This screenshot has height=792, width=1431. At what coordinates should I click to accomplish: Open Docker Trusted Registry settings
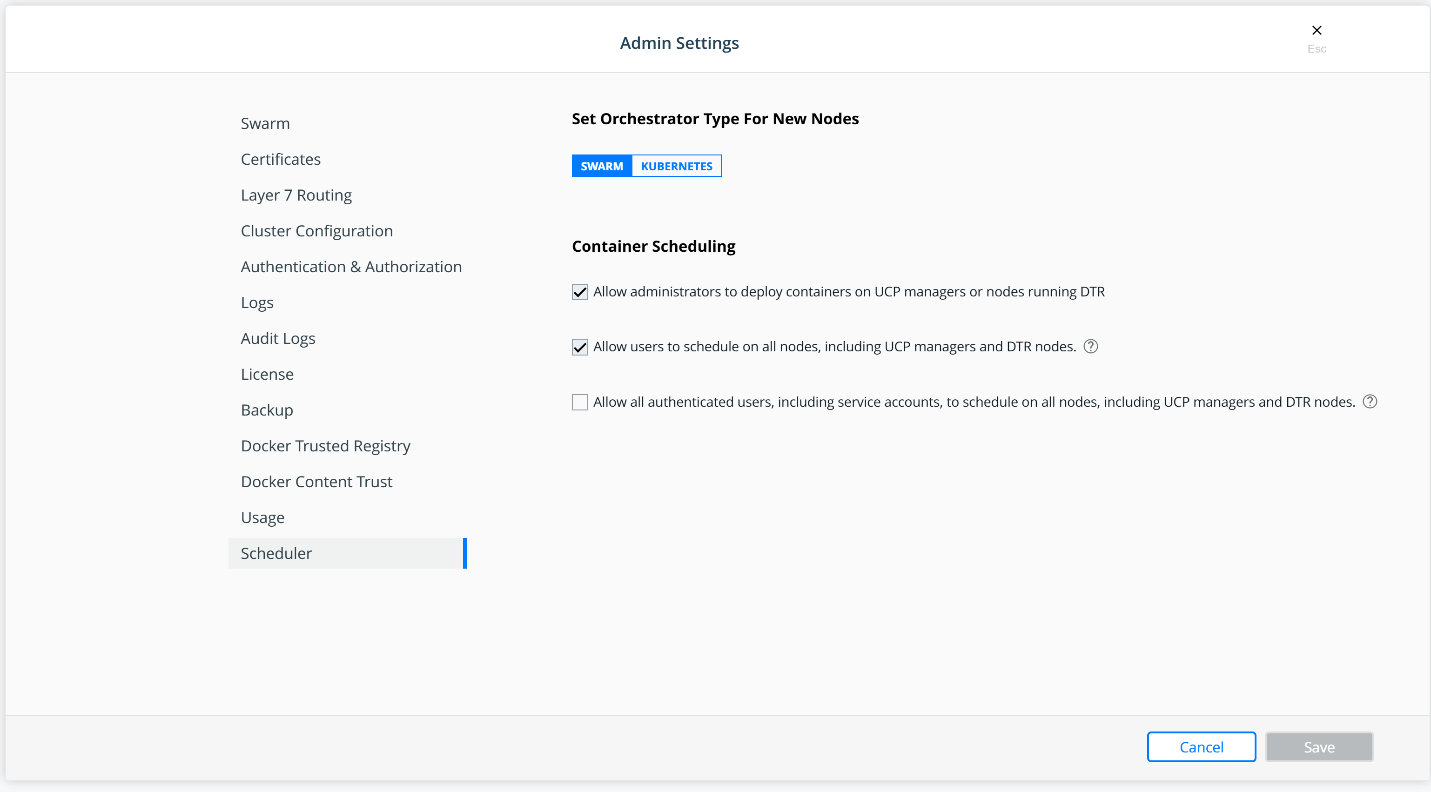point(326,446)
